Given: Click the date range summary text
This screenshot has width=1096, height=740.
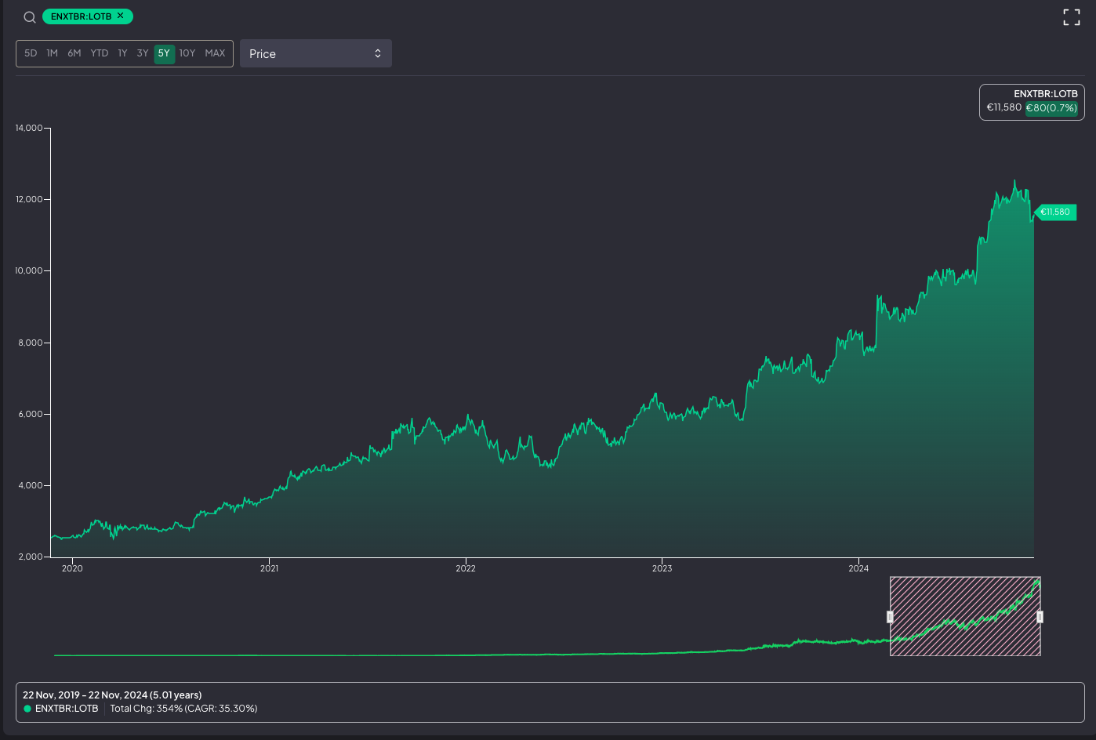Looking at the screenshot, I should coord(112,695).
